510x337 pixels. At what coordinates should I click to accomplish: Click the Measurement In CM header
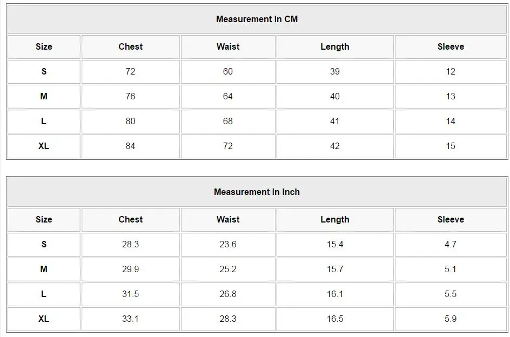click(257, 19)
